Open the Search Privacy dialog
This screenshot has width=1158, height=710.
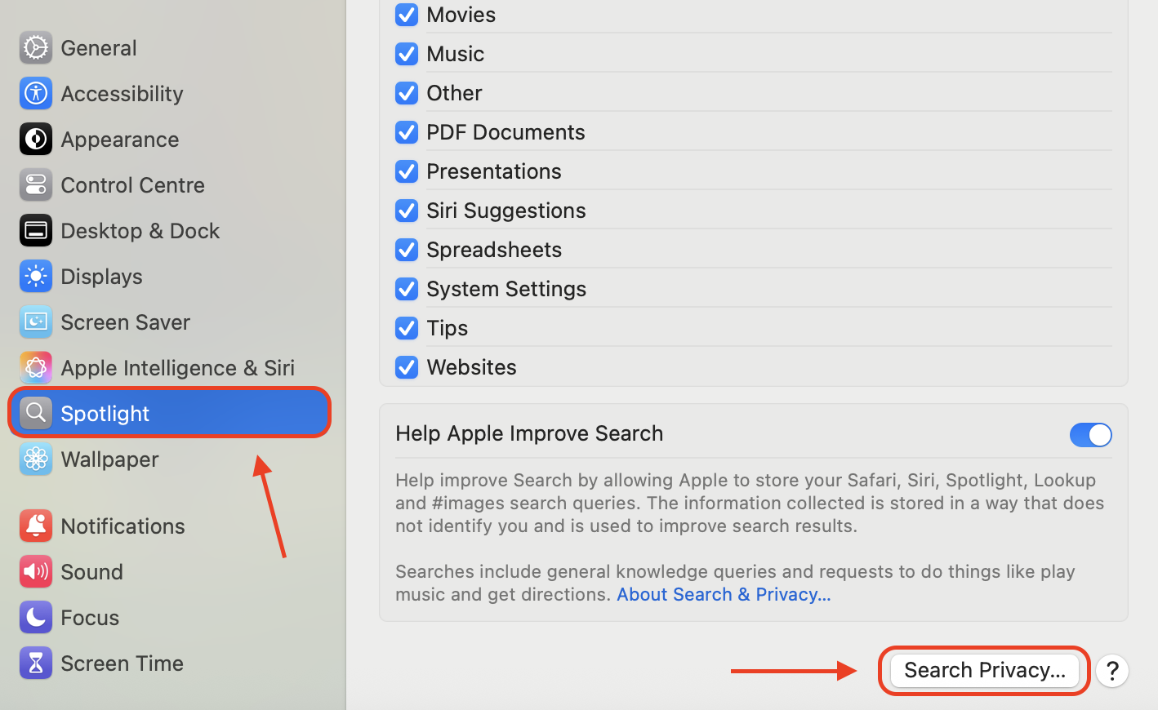click(x=983, y=670)
